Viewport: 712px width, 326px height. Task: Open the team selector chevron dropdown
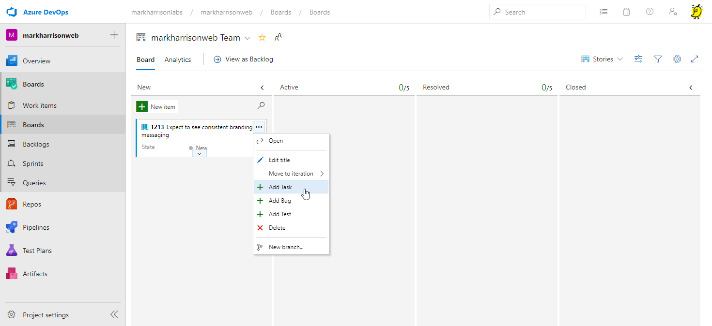pyautogui.click(x=247, y=38)
